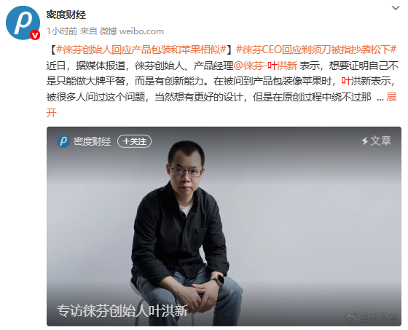
Task: Open article title 专访徕芬创始人叶洪新
Action: [122, 311]
